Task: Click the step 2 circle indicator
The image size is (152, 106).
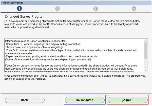Action: [58, 9]
